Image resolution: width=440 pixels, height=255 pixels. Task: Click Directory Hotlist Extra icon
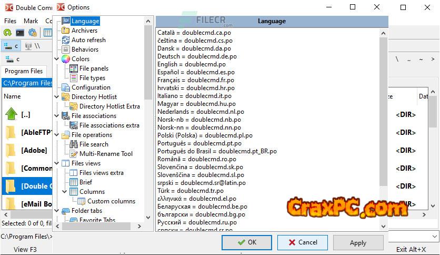(x=74, y=106)
